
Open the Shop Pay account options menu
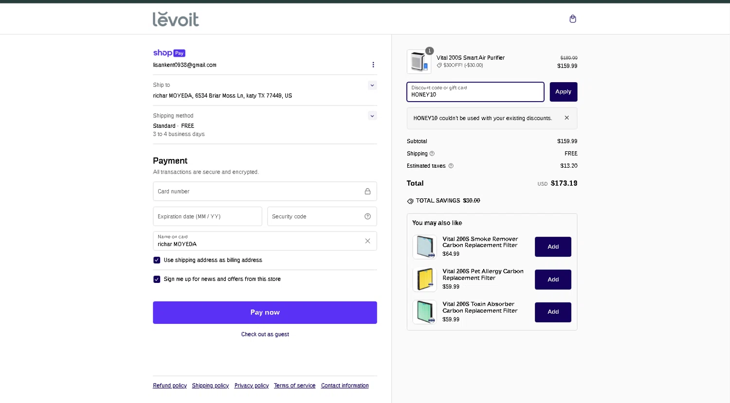pyautogui.click(x=373, y=65)
